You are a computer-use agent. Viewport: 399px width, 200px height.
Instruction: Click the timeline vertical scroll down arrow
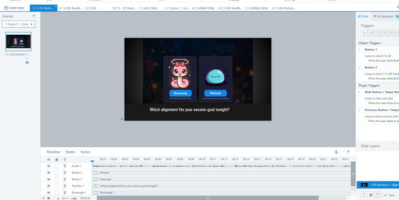click(353, 193)
